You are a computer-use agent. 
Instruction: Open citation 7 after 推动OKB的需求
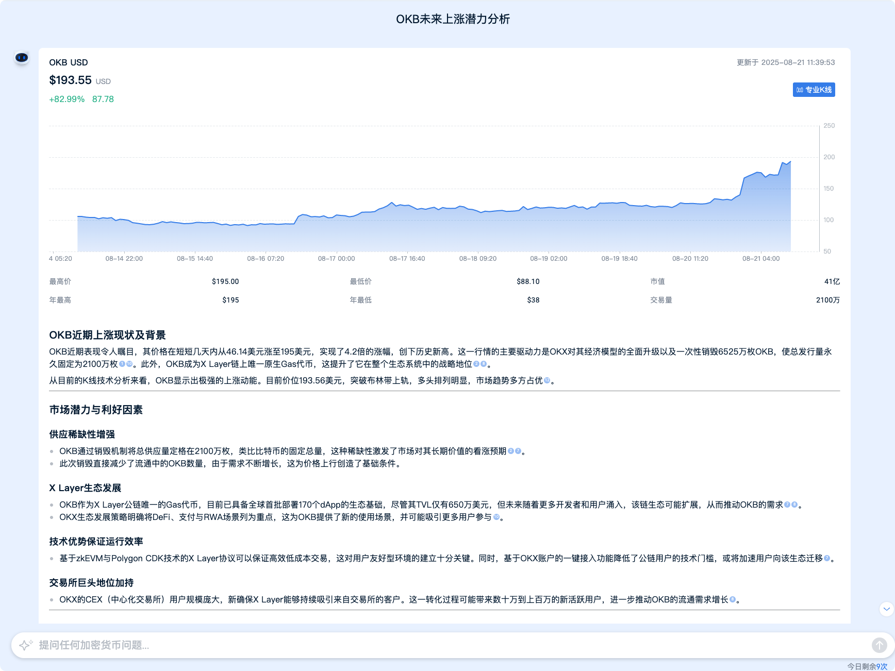(x=787, y=505)
